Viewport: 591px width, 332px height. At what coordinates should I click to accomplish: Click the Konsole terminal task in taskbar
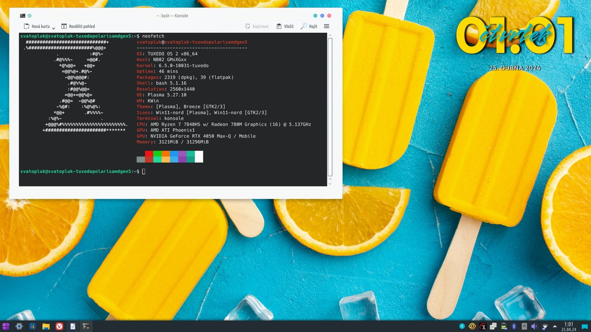tap(86, 326)
